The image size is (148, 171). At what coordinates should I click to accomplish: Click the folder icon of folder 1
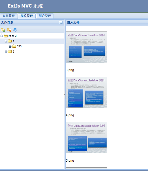pos(10,41)
